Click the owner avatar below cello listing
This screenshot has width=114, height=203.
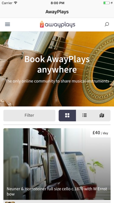10,202
